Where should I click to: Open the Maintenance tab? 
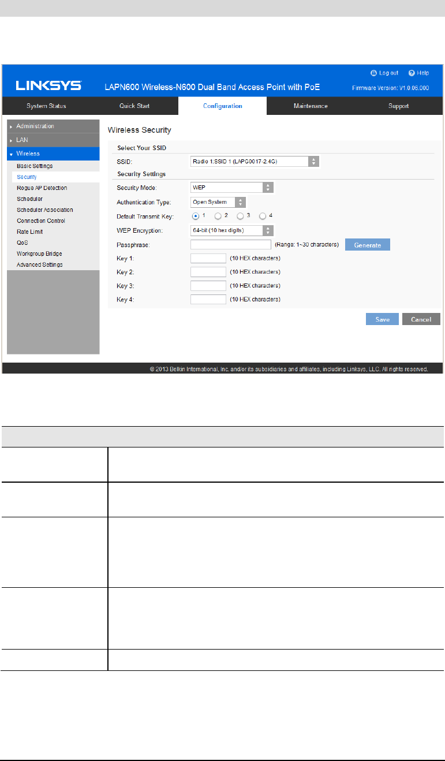[x=311, y=106]
